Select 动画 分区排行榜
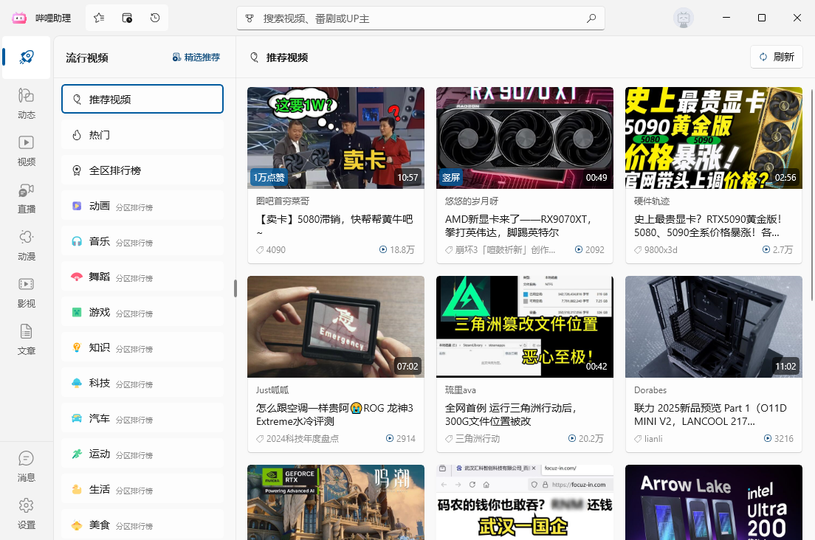 point(142,206)
